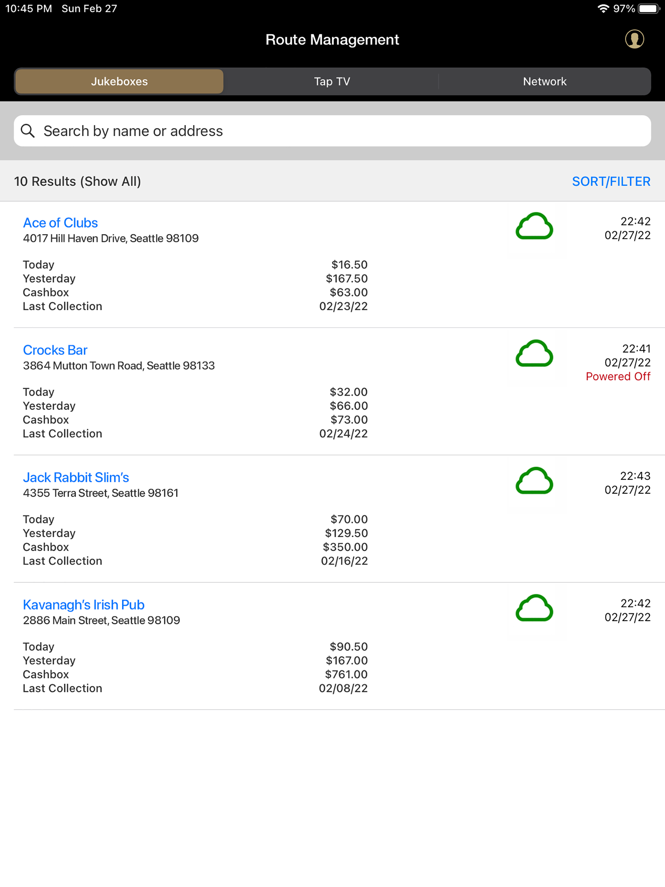Open the Ace of Clubs location

[x=61, y=222]
